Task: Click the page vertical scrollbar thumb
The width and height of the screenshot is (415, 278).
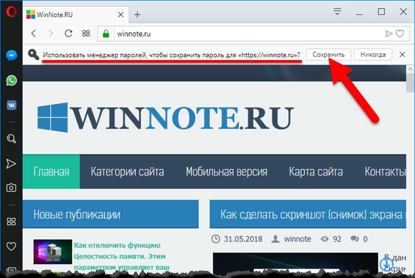Action: [x=410, y=84]
